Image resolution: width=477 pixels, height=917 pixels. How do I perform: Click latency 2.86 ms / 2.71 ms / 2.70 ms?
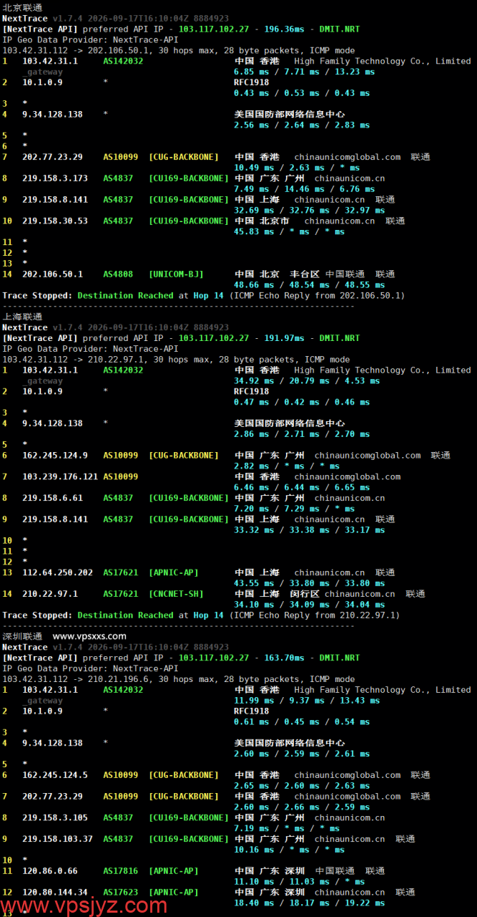point(302,434)
